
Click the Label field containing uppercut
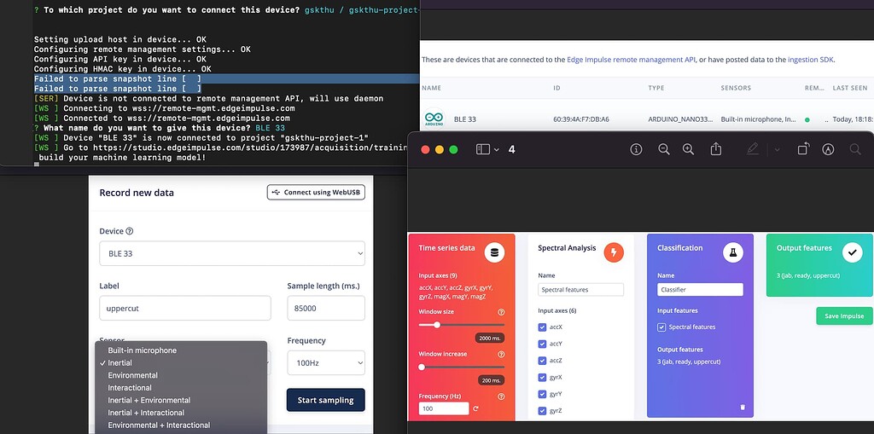point(185,308)
